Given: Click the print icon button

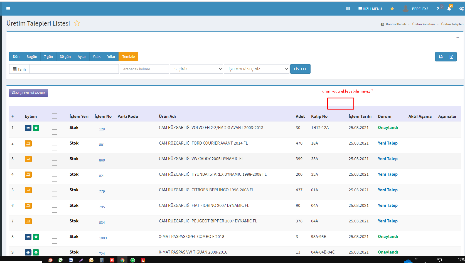Looking at the screenshot, I should coord(441,57).
